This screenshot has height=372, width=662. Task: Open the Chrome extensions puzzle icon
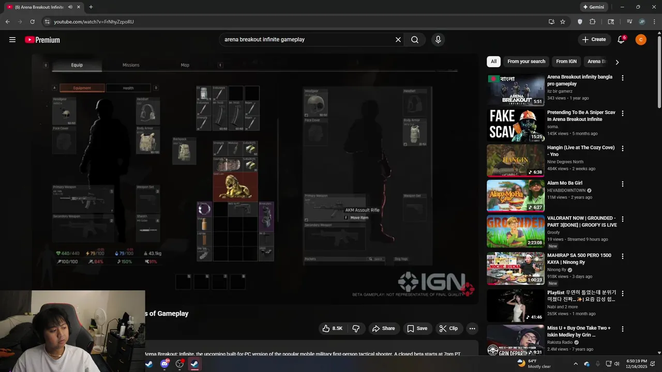click(x=593, y=22)
